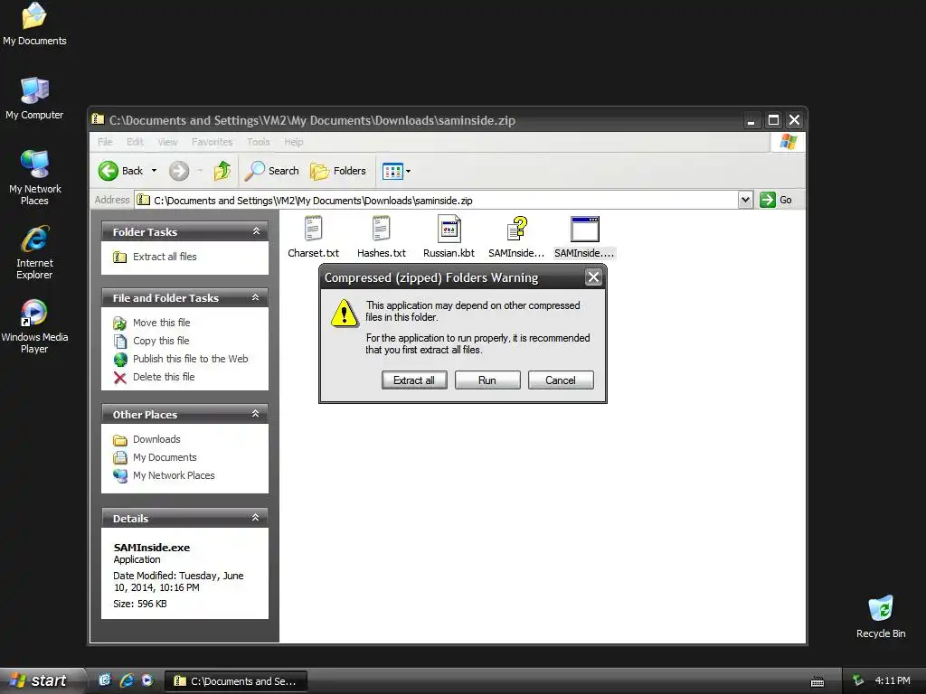This screenshot has height=694, width=926.
Task: Expand the Address bar dropdown
Action: pyautogui.click(x=745, y=200)
